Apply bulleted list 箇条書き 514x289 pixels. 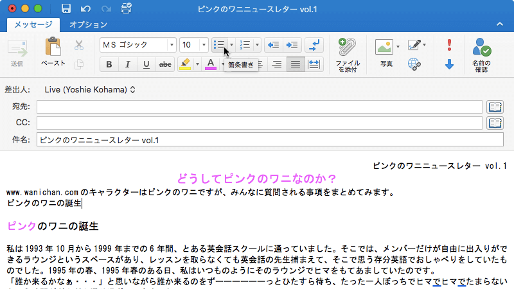tap(219, 45)
